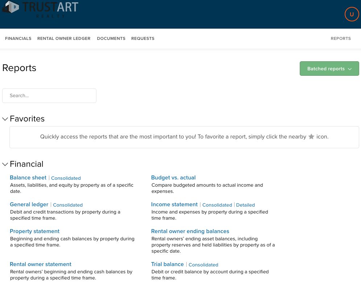The image size is (361, 286).
Task: Go to the Financials tab
Action: [18, 38]
